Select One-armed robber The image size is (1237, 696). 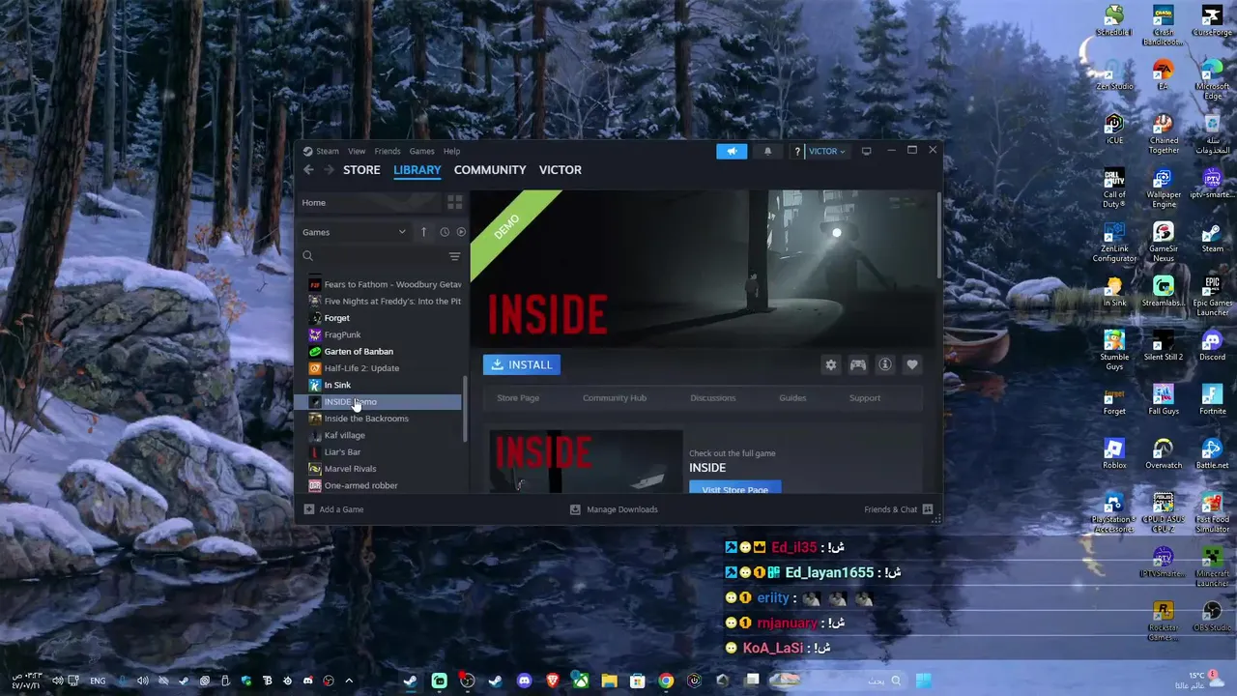pos(384,485)
